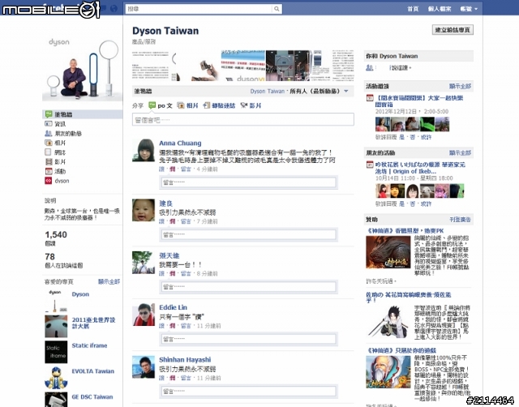Screen dimensions: 519x407
Task: Click 刊登廣告 link in 贊助 section
Action: click(x=460, y=220)
